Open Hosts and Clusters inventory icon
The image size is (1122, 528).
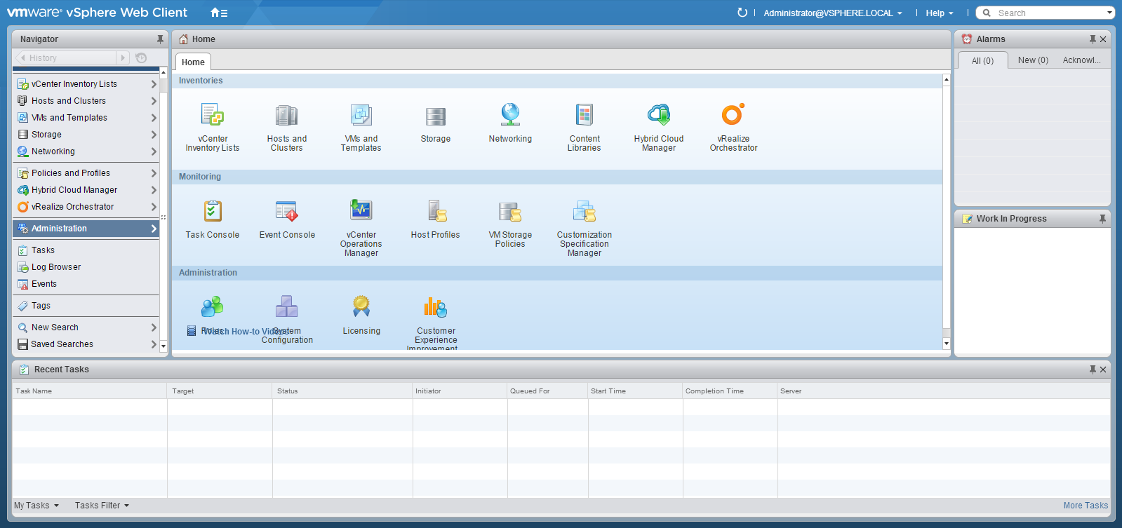286,114
